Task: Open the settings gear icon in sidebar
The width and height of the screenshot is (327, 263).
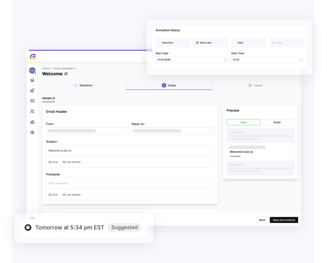Action: [32, 132]
